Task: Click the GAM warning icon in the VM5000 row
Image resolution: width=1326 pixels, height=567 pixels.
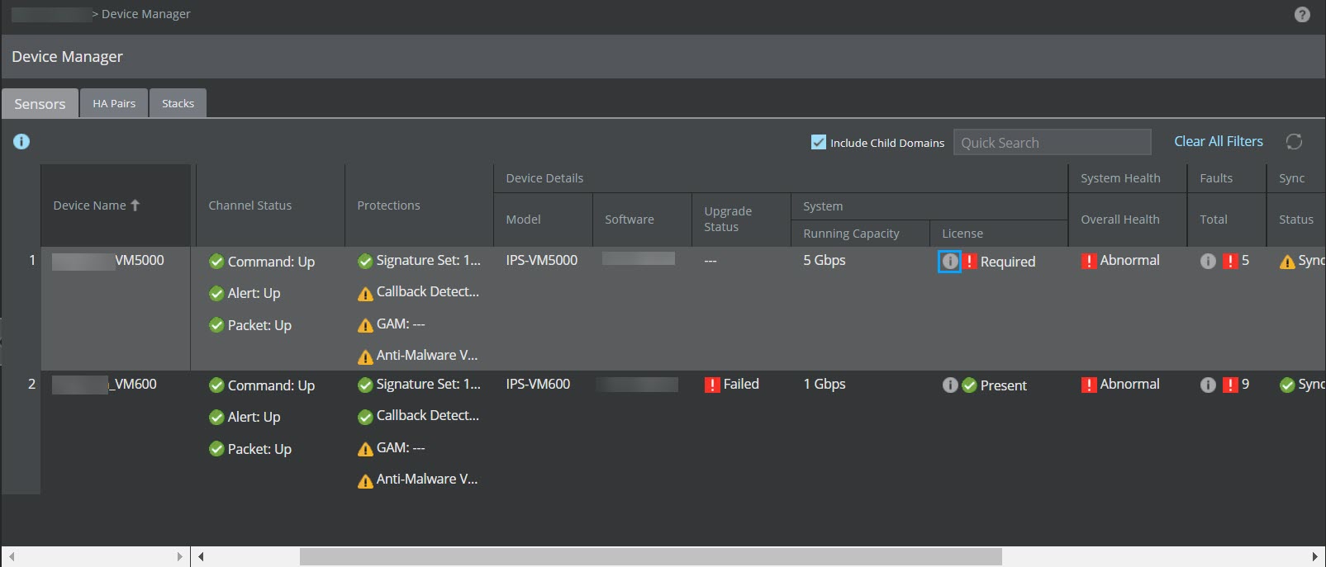Action: tap(365, 325)
